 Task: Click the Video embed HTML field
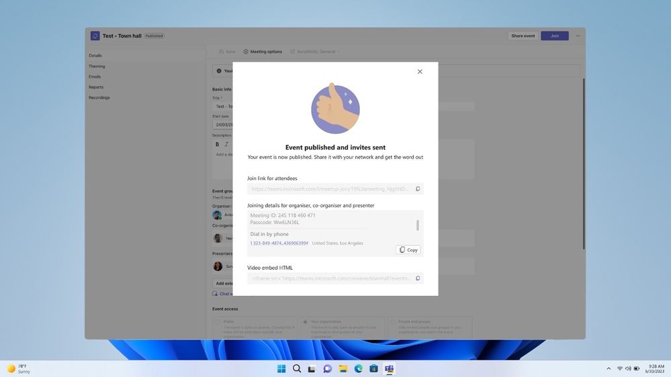pos(335,278)
